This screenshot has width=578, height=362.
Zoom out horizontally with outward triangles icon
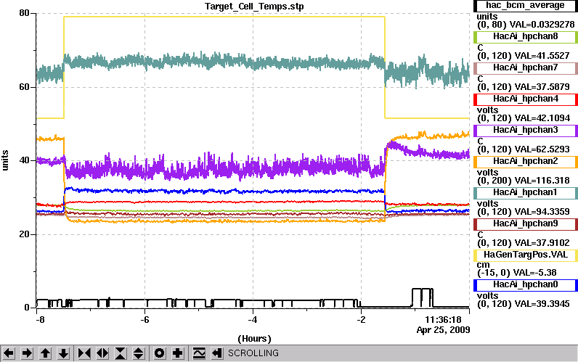click(102, 353)
